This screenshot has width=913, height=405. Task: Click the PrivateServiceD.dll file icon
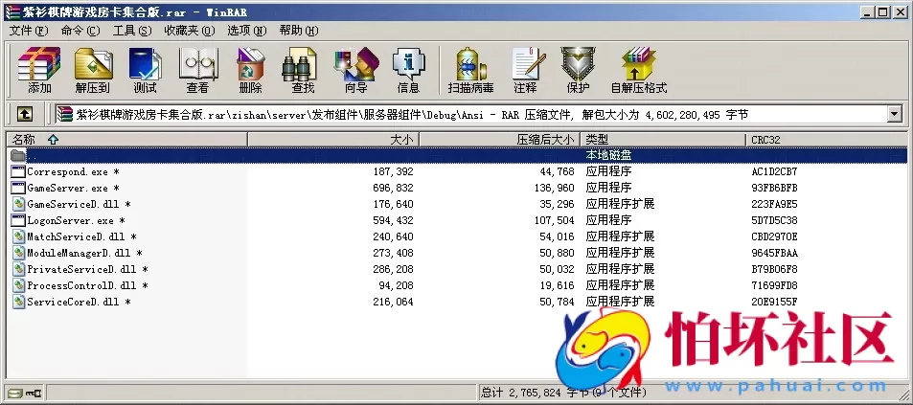18,269
